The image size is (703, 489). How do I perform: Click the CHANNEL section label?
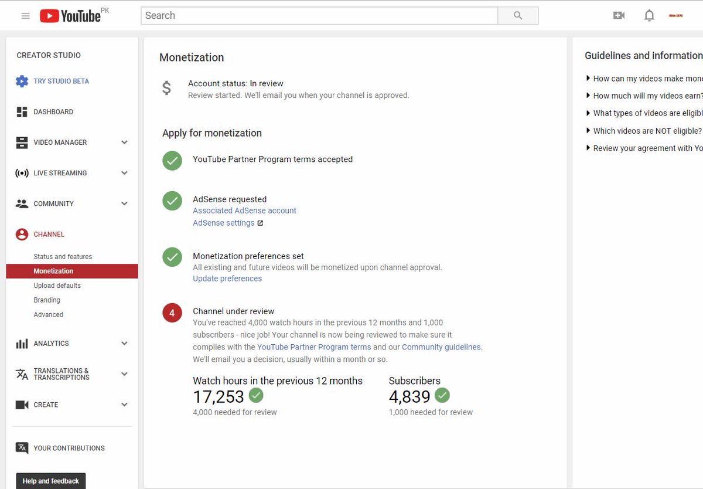pos(49,234)
